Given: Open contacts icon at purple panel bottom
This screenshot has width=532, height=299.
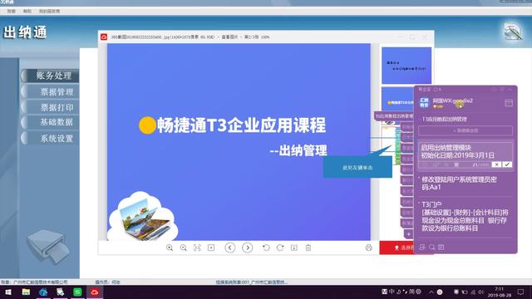Looking at the screenshot, I should (x=422, y=248).
